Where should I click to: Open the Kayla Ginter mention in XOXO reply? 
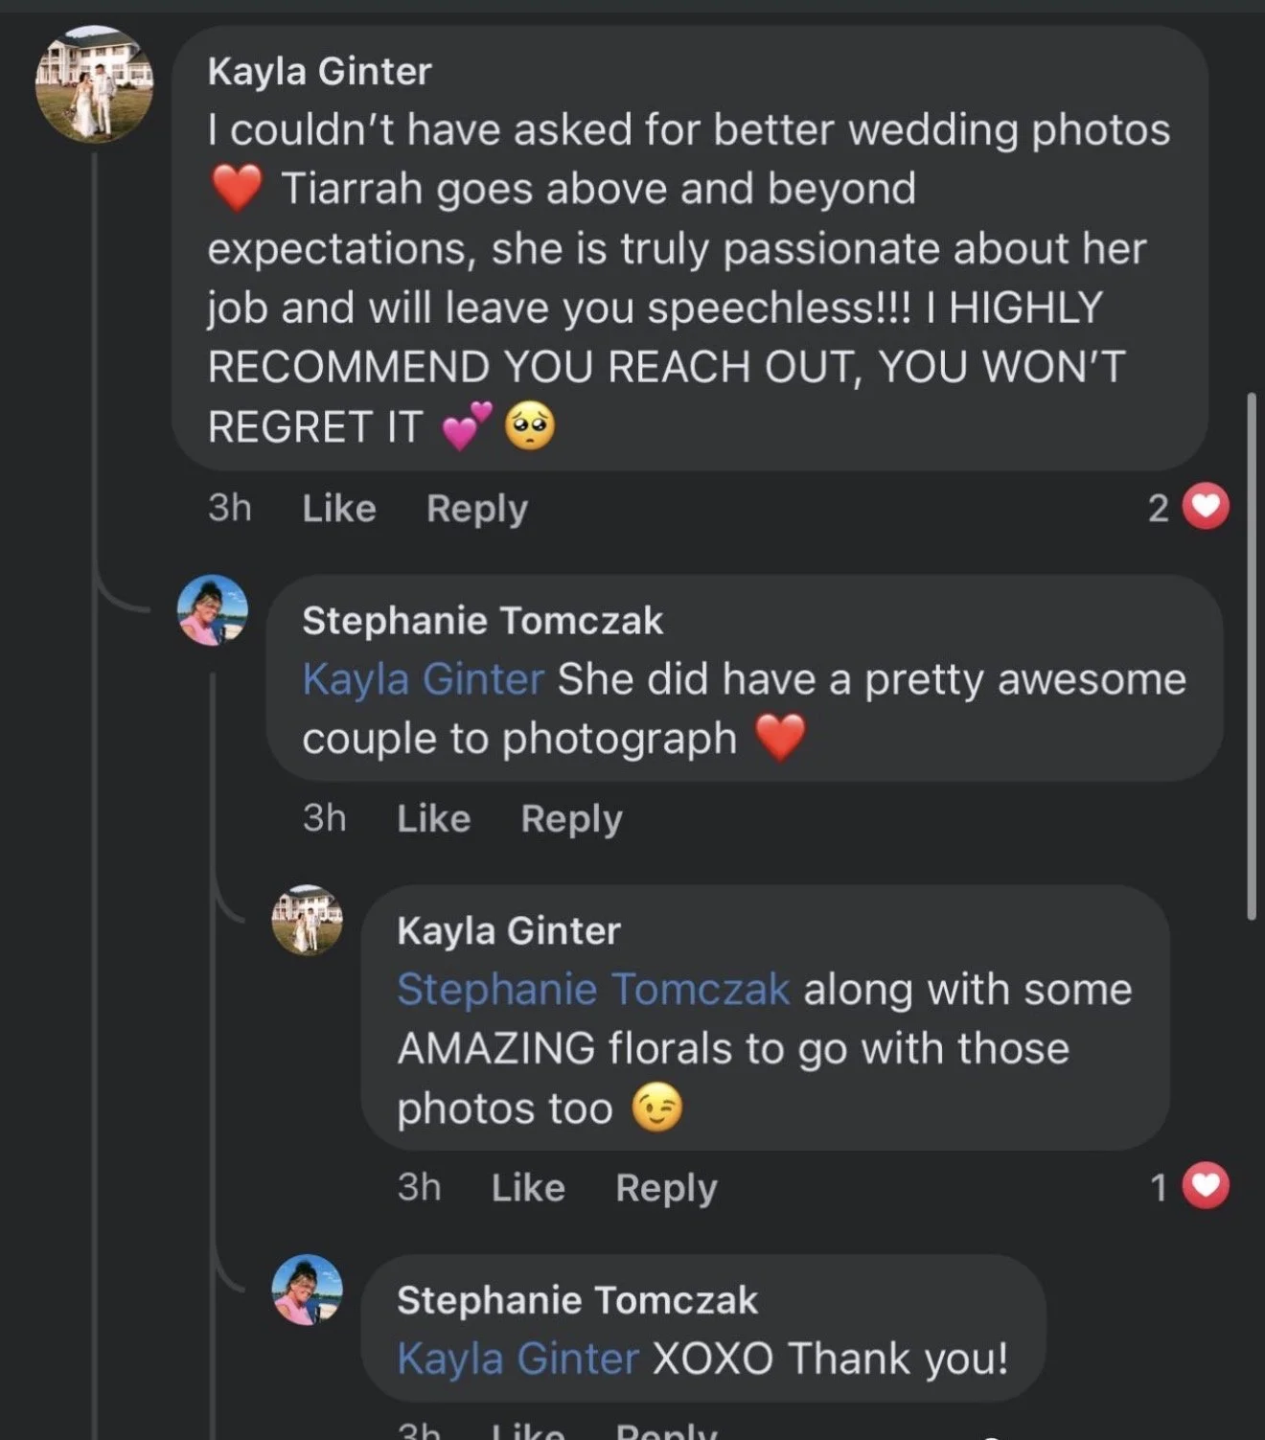coord(518,1359)
